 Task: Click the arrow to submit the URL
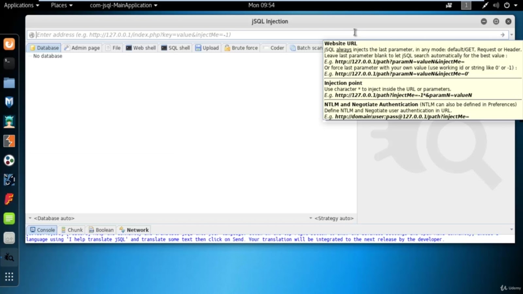click(x=503, y=35)
